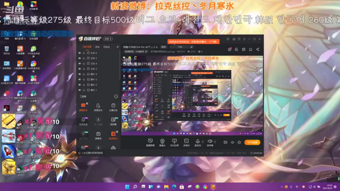
Task: Add a new scene with plus button
Action: click(x=118, y=47)
